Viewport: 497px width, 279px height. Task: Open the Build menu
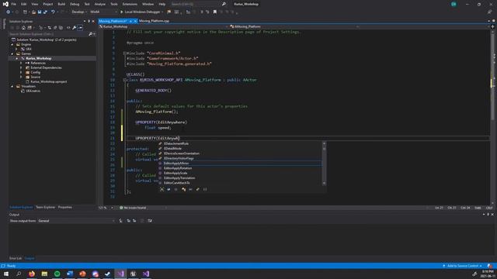click(61, 4)
